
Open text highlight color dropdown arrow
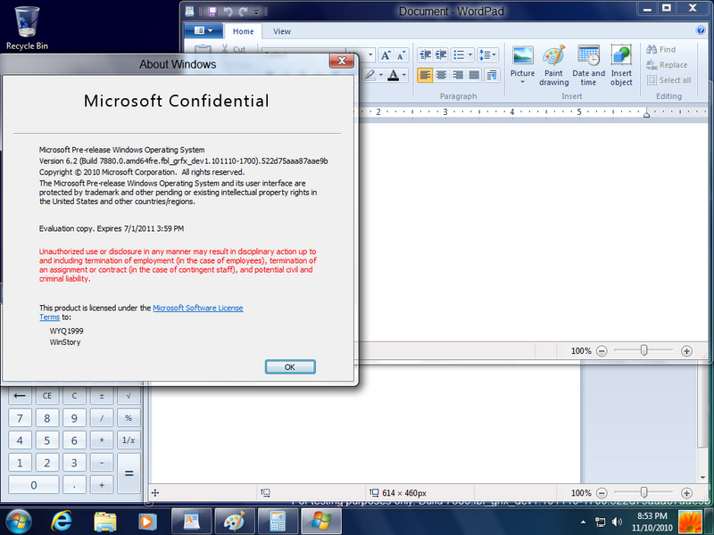pyautogui.click(x=381, y=75)
